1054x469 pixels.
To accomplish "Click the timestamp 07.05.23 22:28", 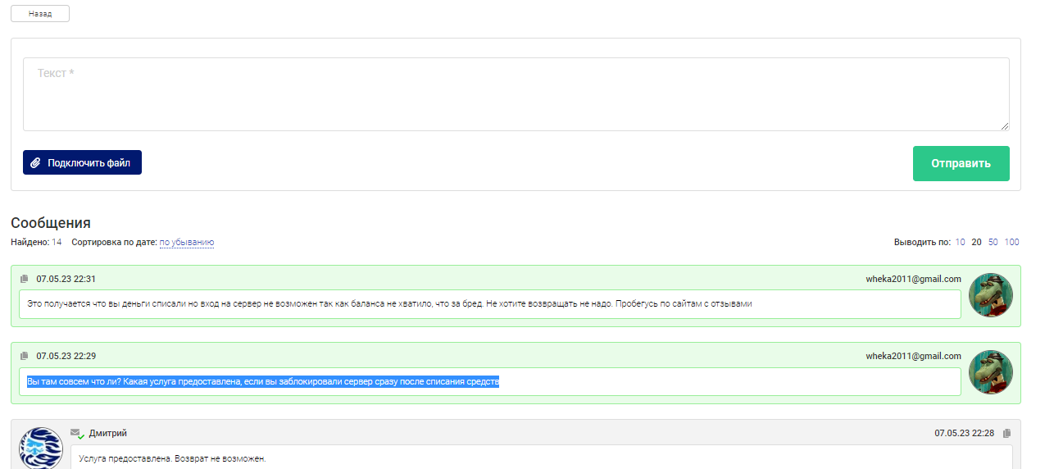I will (964, 433).
